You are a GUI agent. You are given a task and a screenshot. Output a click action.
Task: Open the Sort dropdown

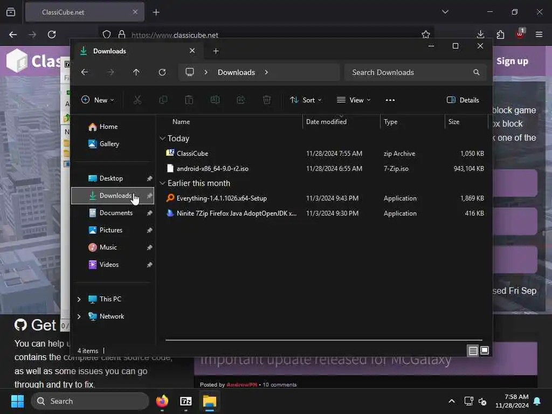pos(306,100)
